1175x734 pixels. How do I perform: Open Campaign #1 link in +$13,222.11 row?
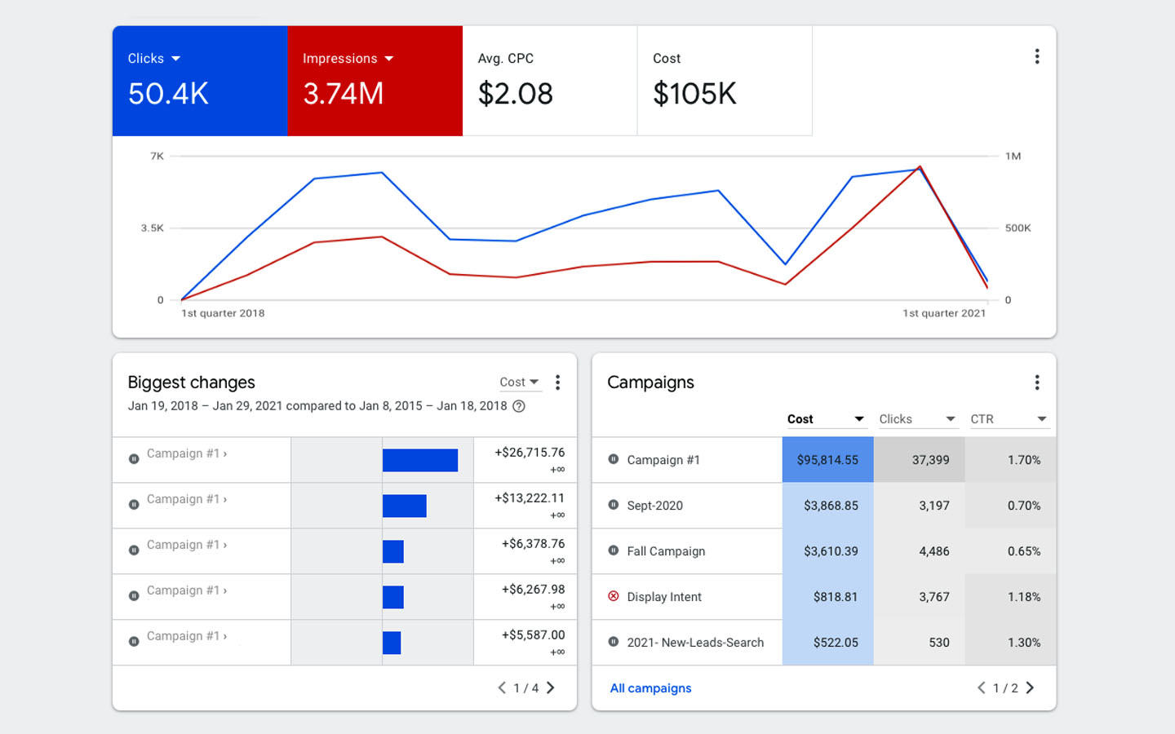click(x=186, y=499)
